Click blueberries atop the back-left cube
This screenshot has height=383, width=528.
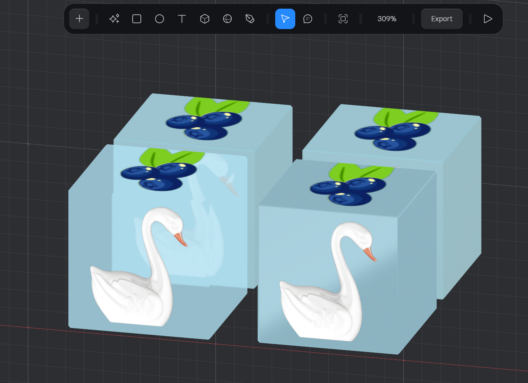[204, 124]
